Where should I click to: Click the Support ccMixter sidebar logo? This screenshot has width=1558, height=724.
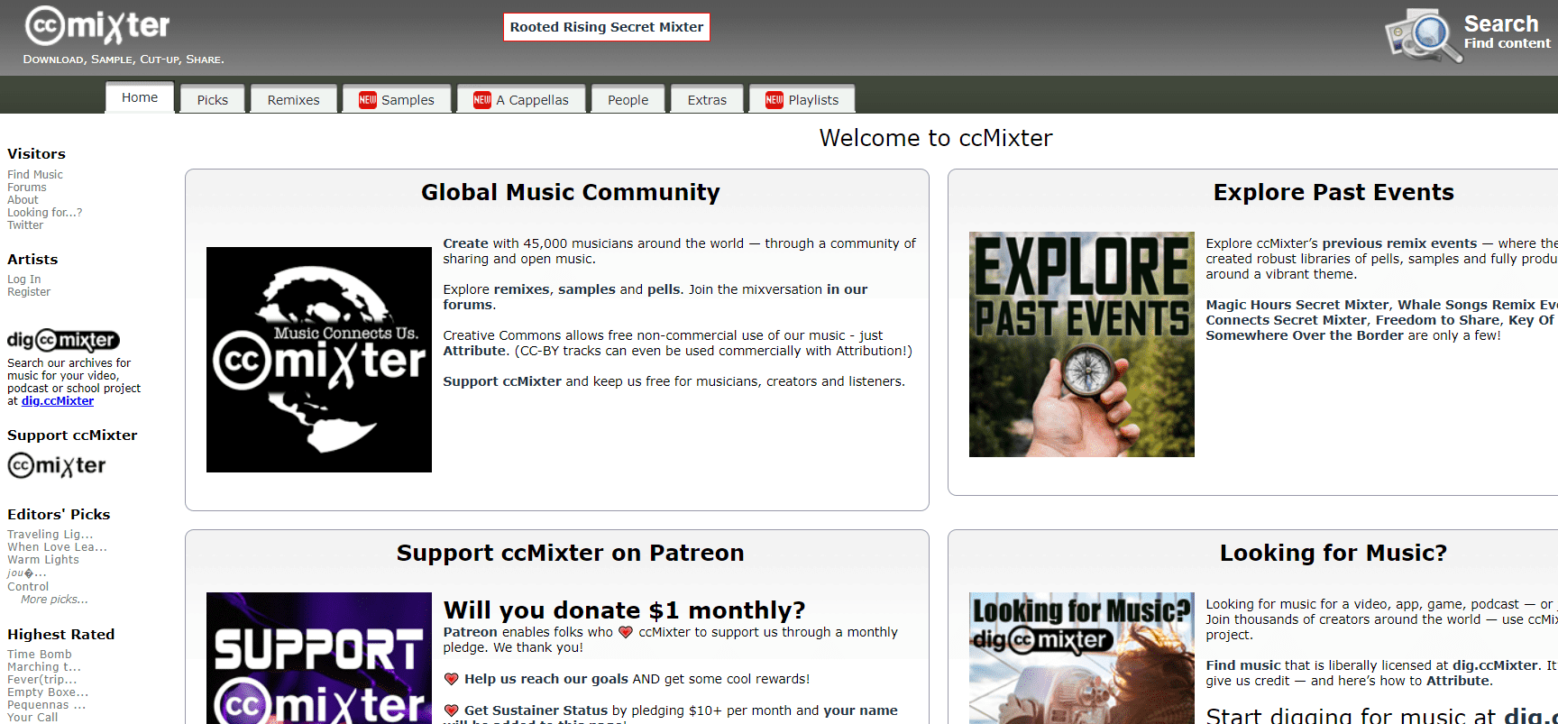[57, 465]
